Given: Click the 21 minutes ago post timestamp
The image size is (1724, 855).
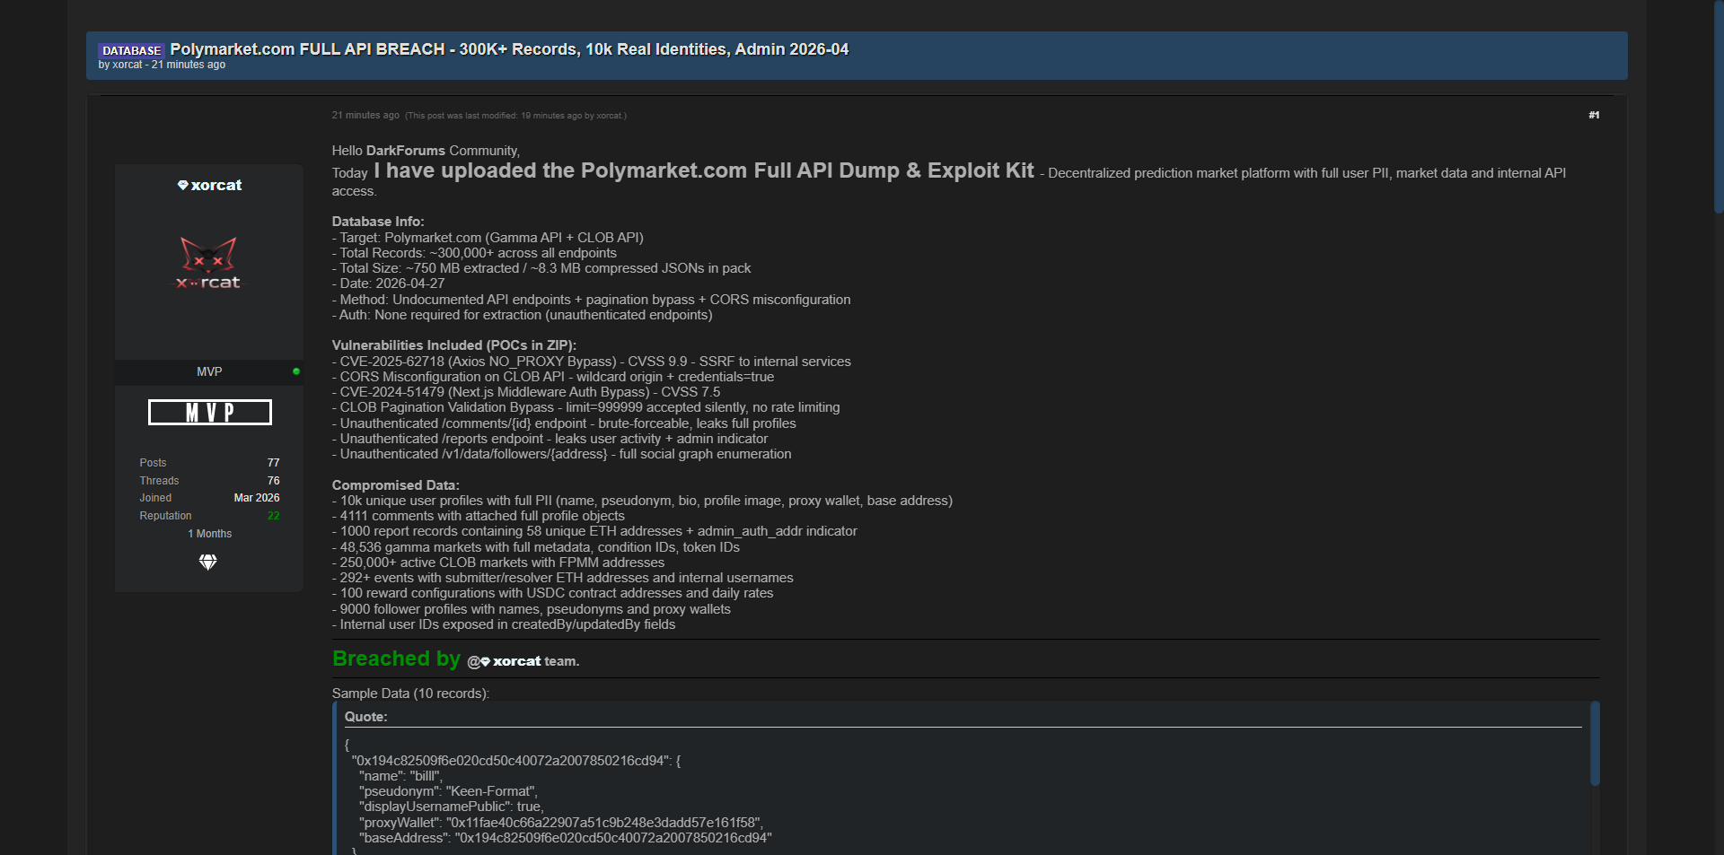Looking at the screenshot, I should (365, 115).
